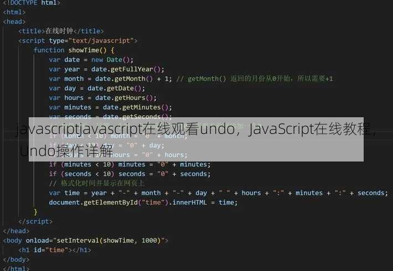Click the line var date = new Date();

pyautogui.click(x=91, y=60)
